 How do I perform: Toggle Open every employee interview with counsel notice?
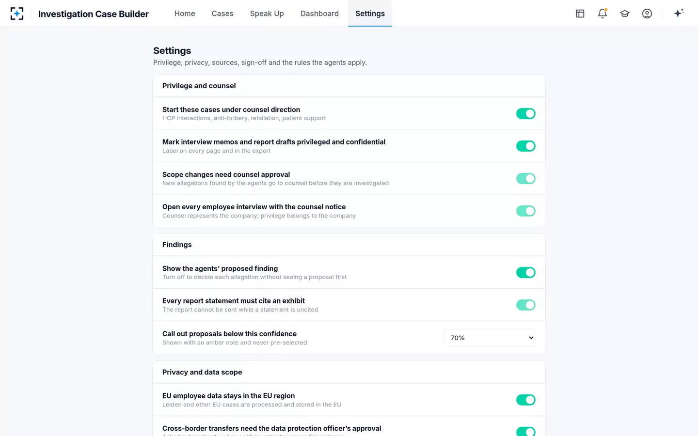coord(526,211)
